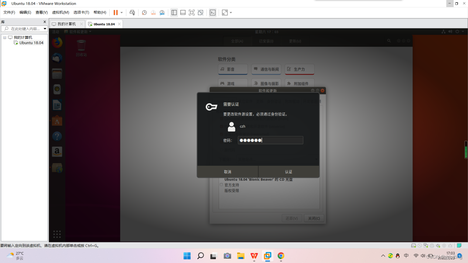Enter full screen mode from the toolbar
Viewport: 468px width, 263px height.
192,13
